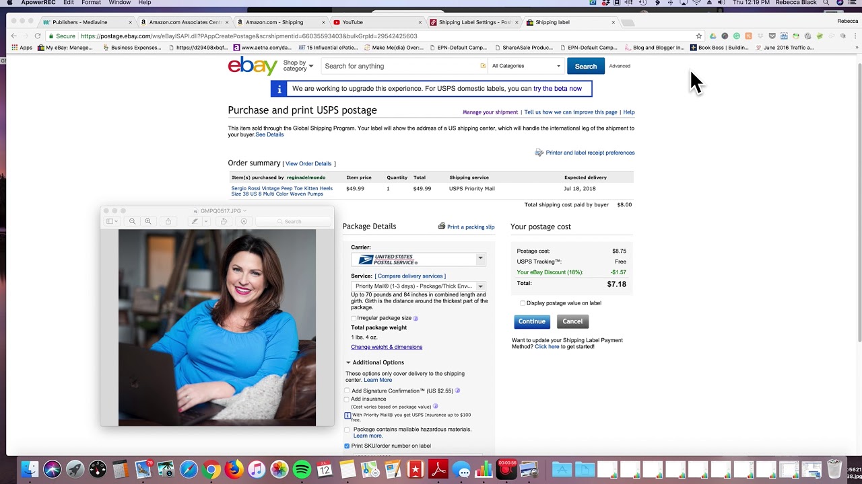Open the Carrier dropdown
The image size is (862, 484).
[x=418, y=259]
